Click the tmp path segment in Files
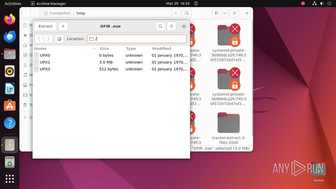 tap(81, 13)
